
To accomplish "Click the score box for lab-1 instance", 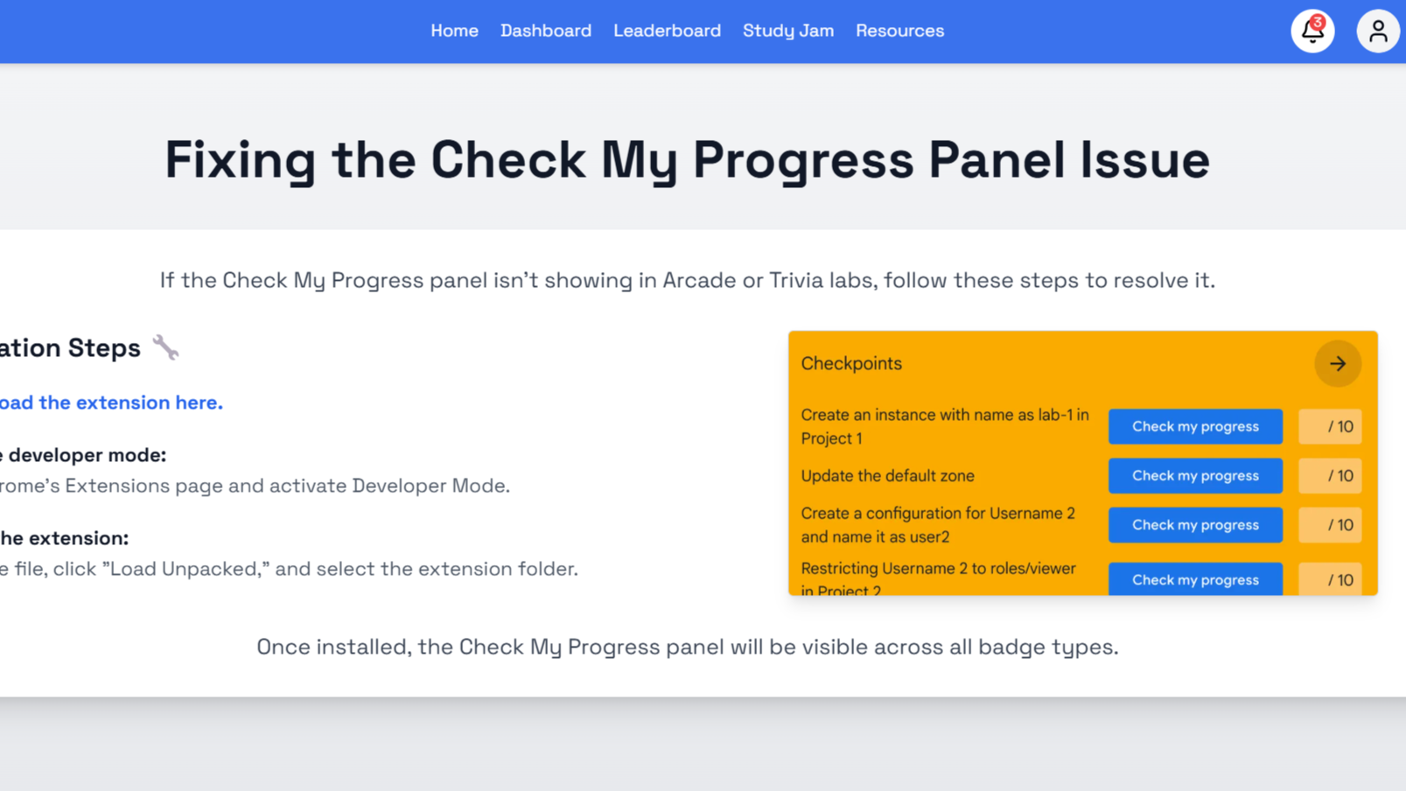I will click(x=1330, y=426).
